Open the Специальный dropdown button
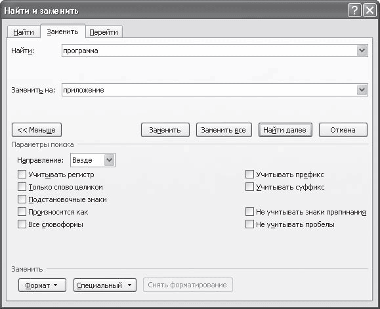The width and height of the screenshot is (380, 309). pos(105,285)
